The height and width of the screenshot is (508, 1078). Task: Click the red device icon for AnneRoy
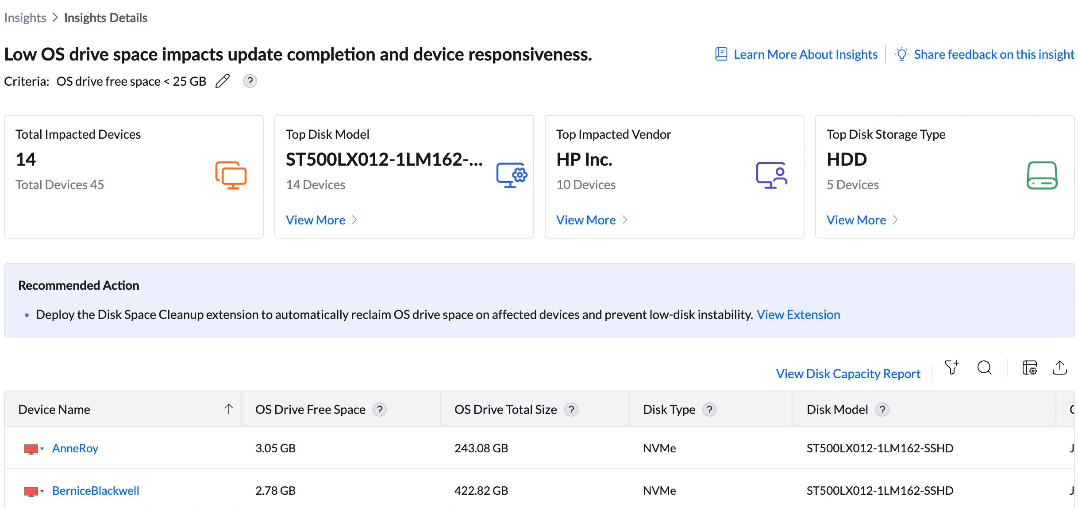[x=31, y=449]
